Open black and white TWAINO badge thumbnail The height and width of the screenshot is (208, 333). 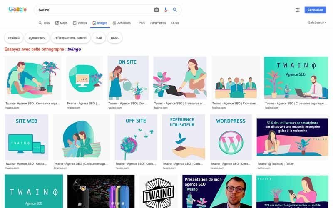pyautogui.click(x=159, y=191)
